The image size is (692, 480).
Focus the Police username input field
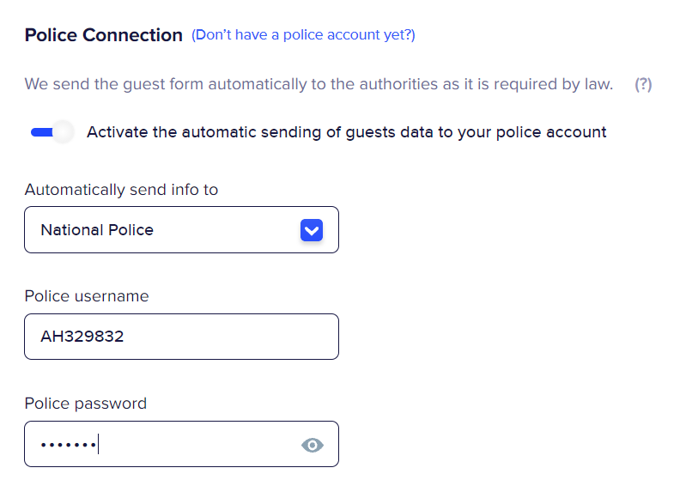181,337
